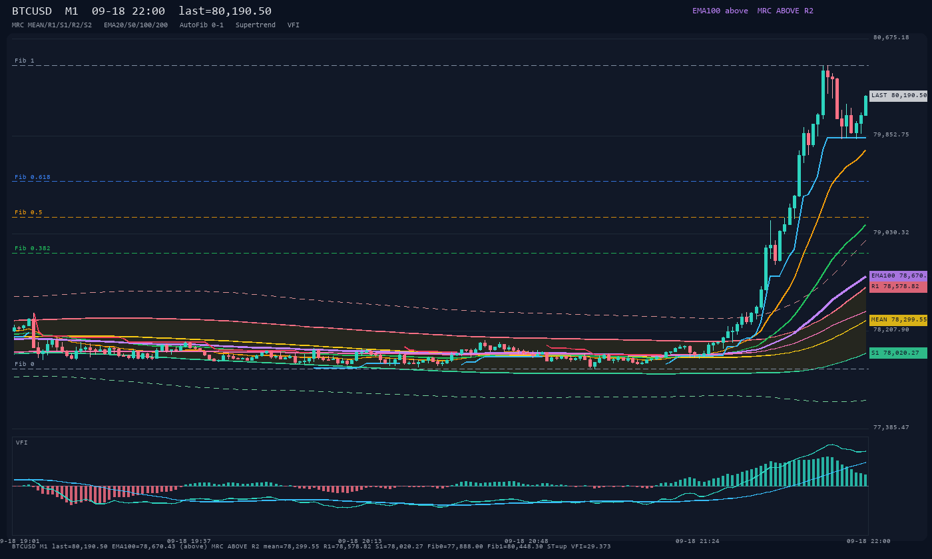Click the 79,852.75 price axis label
Viewport: 932px width, 559px height.
[x=891, y=134]
